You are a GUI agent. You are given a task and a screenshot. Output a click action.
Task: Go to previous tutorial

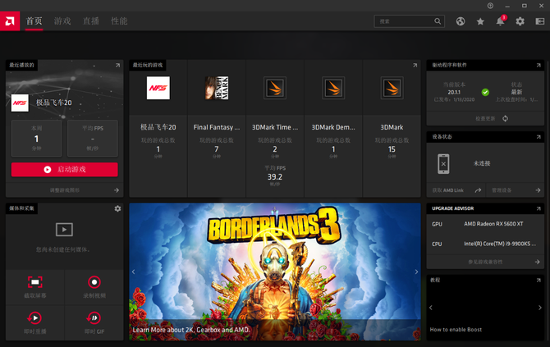tap(431, 308)
